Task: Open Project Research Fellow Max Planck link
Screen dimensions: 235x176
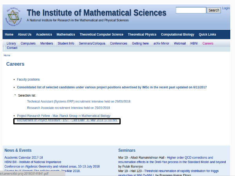Action: pos(64,116)
